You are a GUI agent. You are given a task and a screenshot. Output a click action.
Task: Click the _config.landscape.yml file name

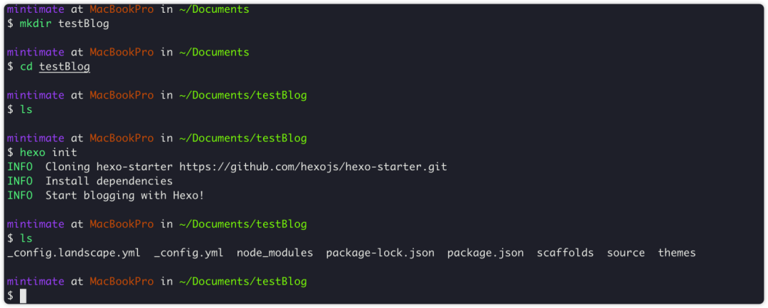(x=73, y=253)
